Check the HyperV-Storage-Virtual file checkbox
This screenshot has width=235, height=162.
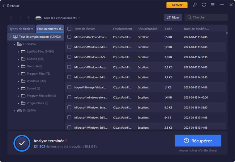[x=69, y=87]
